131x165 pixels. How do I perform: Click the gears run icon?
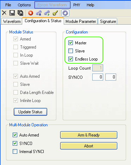pyautogui.click(x=47, y=13)
